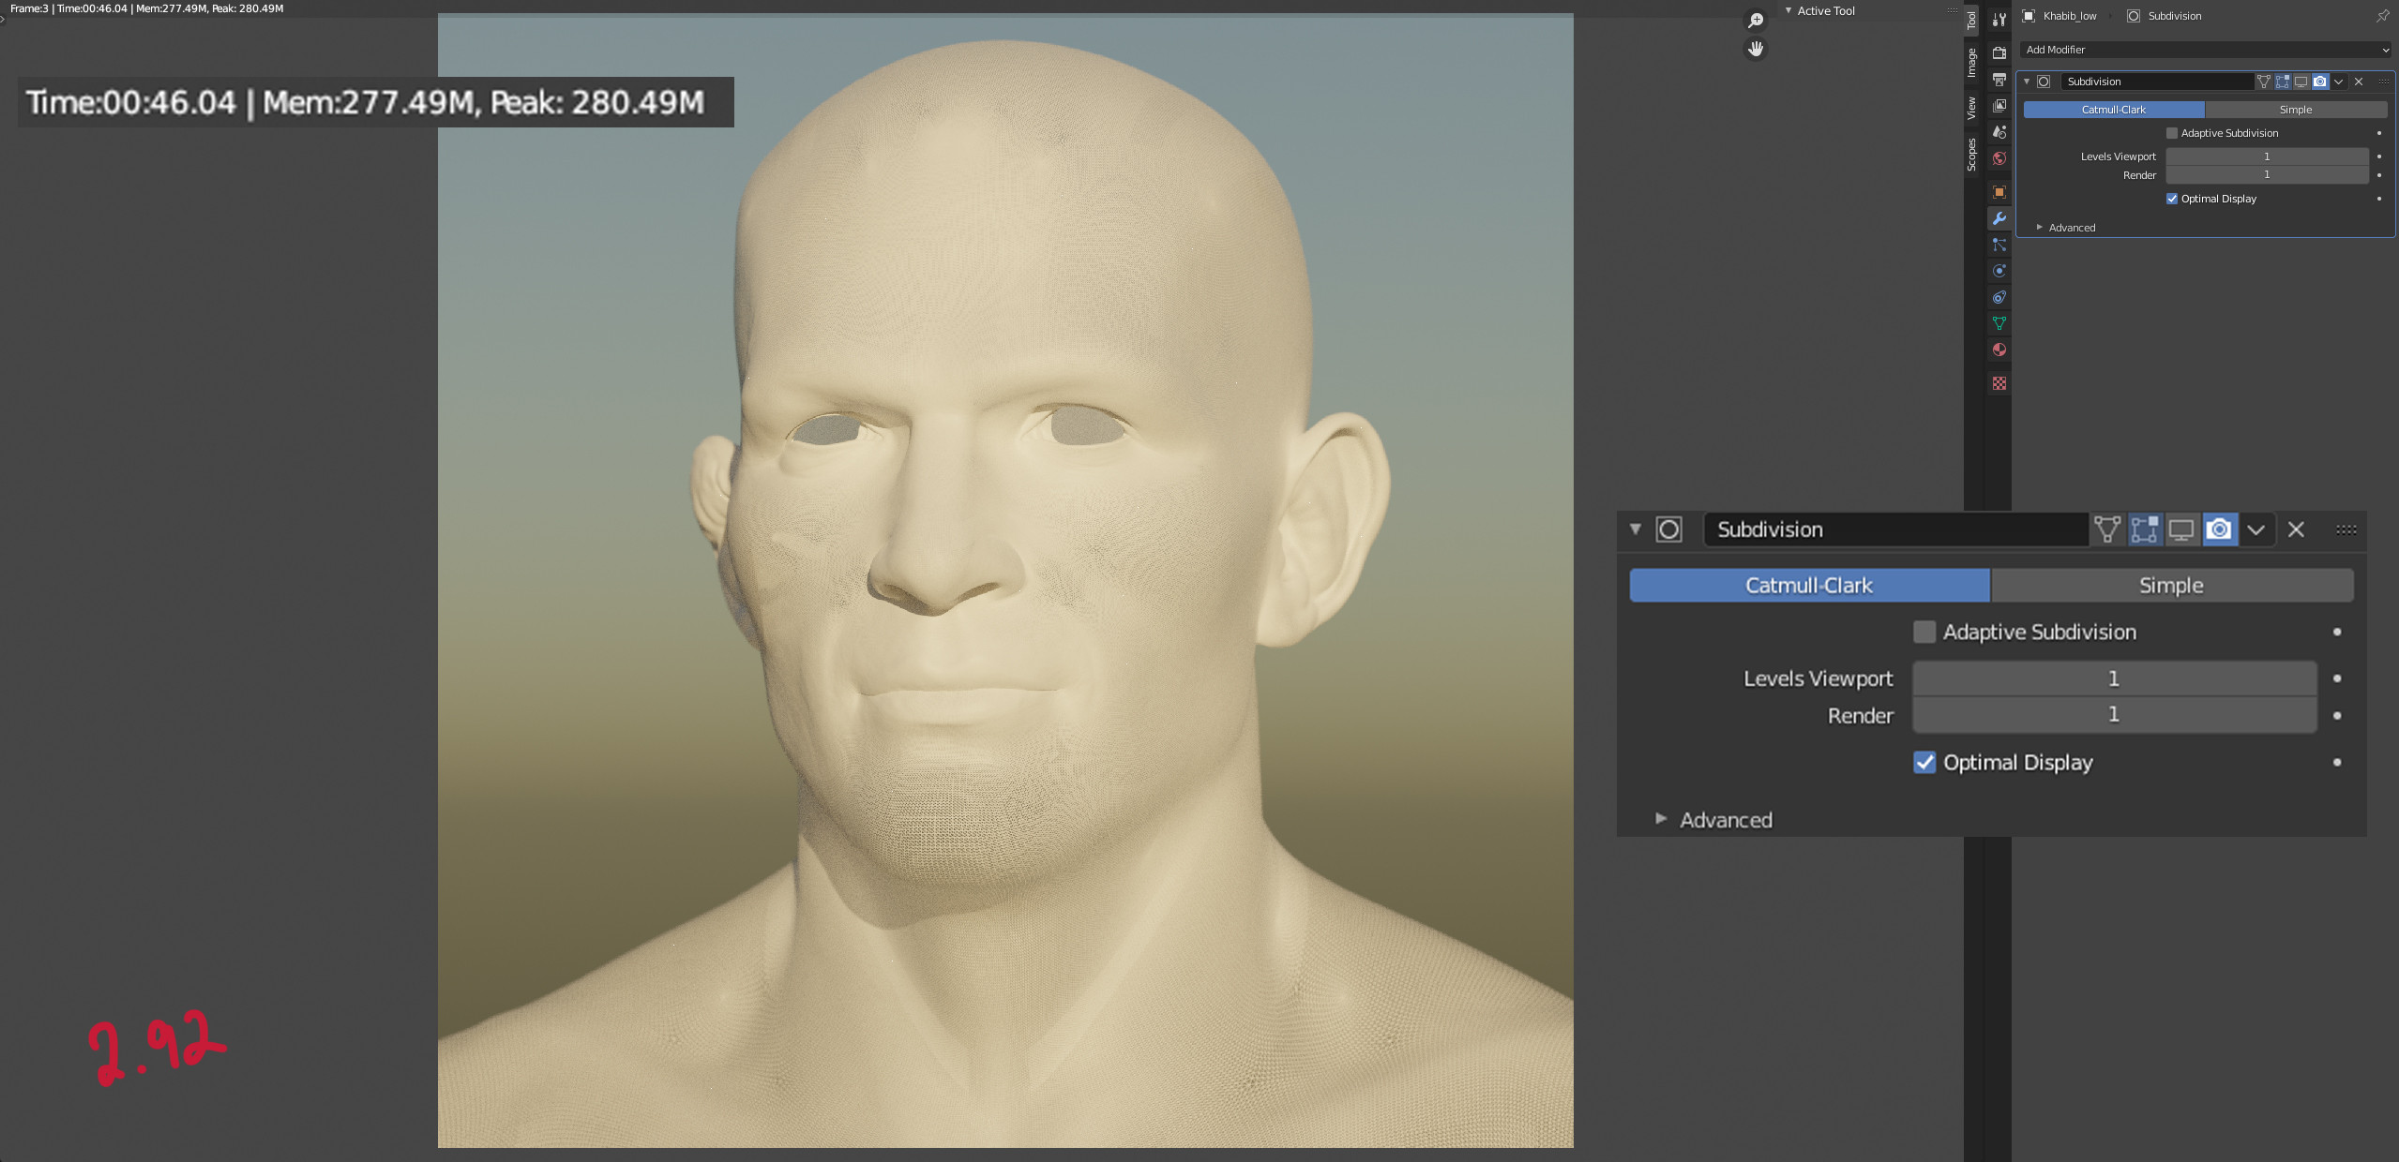2399x1162 pixels.
Task: Select Simple in enlarged Subdivision panel
Action: point(2171,586)
